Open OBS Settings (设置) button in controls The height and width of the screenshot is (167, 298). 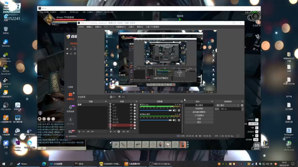[x=199, y=119]
